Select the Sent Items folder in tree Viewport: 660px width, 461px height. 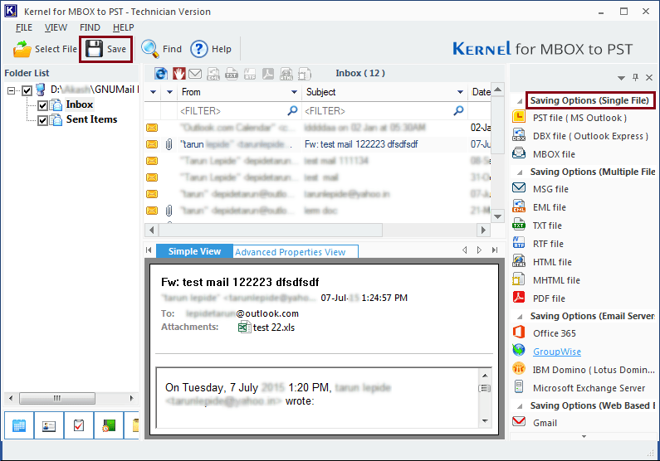[x=92, y=119]
